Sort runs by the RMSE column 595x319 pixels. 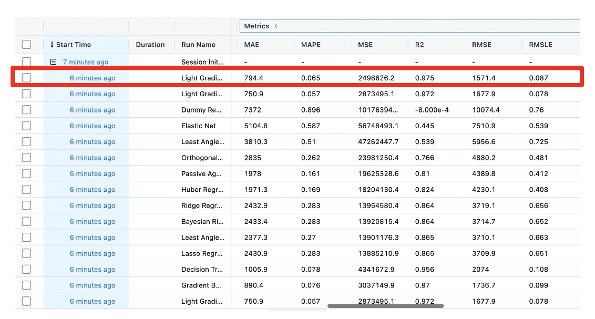481,44
